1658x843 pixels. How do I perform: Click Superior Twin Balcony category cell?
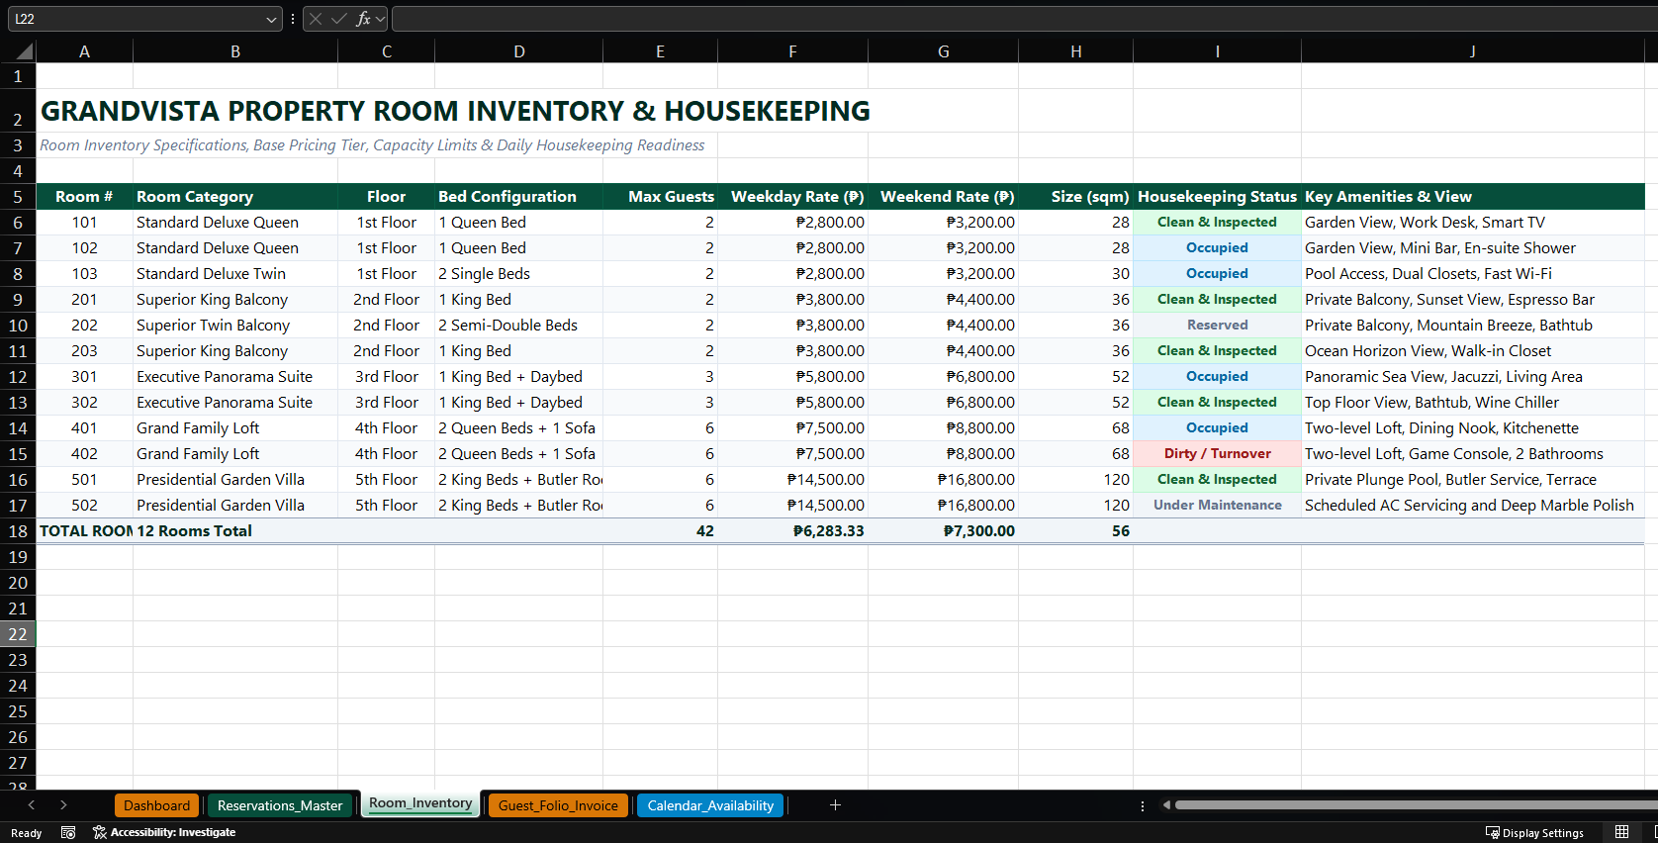pos(235,326)
